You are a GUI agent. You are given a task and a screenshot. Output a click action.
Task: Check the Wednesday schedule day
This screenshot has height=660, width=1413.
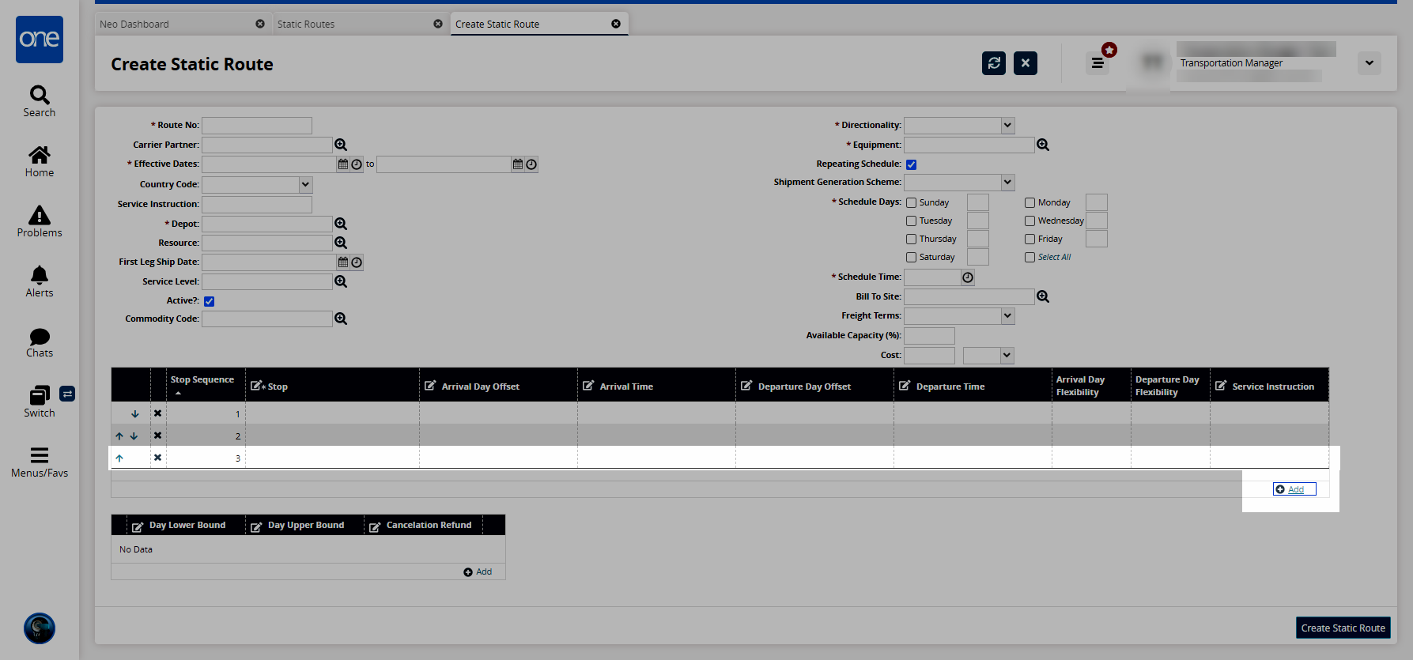(1030, 221)
